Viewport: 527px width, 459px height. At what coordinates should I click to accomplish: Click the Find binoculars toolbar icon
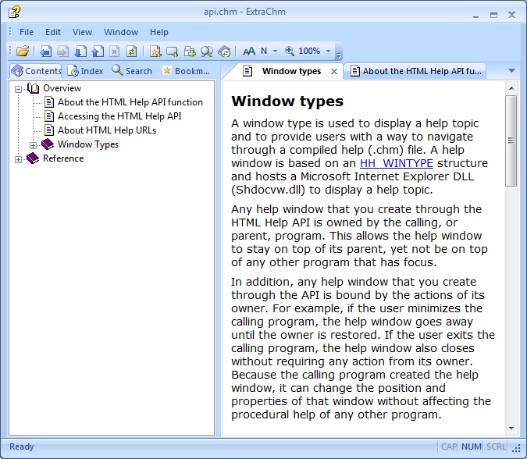[207, 52]
